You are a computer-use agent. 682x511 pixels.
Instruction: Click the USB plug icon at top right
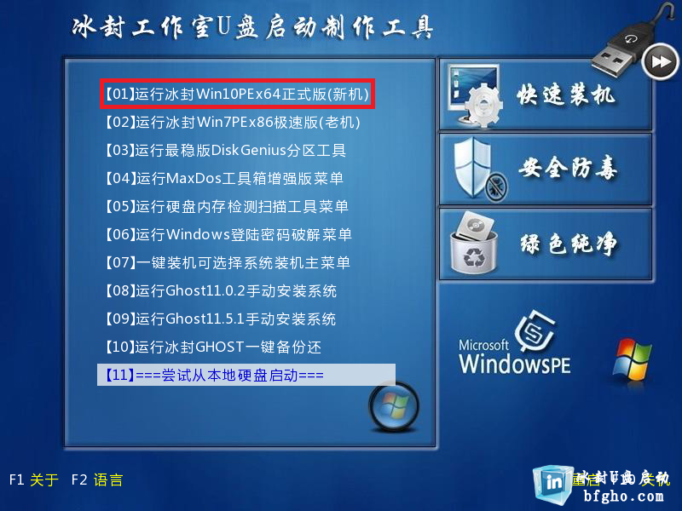(x=627, y=43)
